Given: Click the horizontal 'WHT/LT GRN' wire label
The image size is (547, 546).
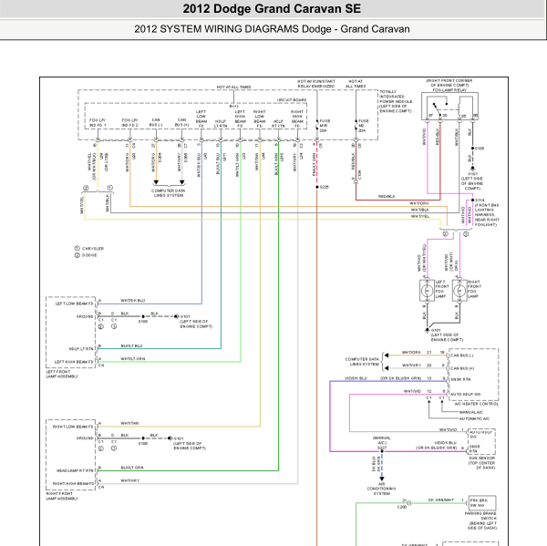Looking at the screenshot, I should tap(133, 358).
